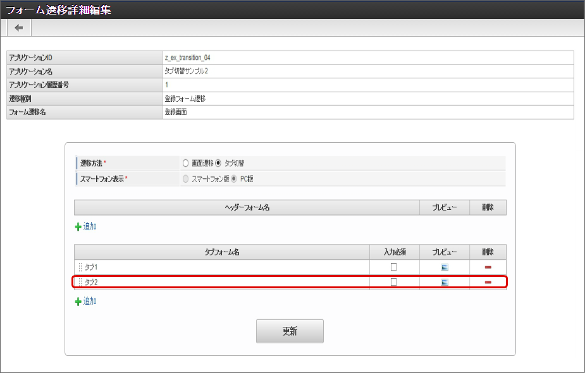This screenshot has height=373, width=585.
Task: Click タブフォーム名 column header
Action: 222,252
